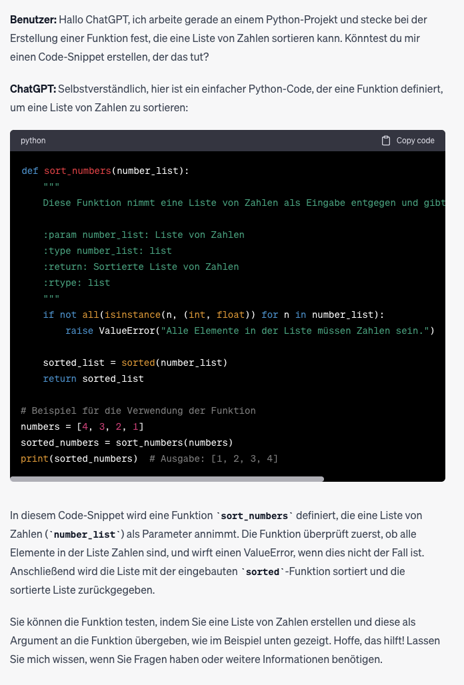Viewport: 464px width, 685px height.
Task: Click the ':type number_list: list' line
Action: pos(107,251)
